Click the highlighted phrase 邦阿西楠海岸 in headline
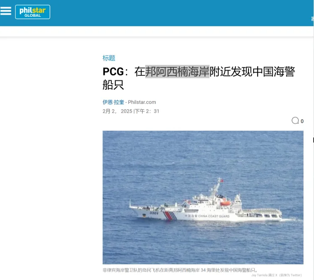This screenshot has height=280, width=314. tap(177, 72)
